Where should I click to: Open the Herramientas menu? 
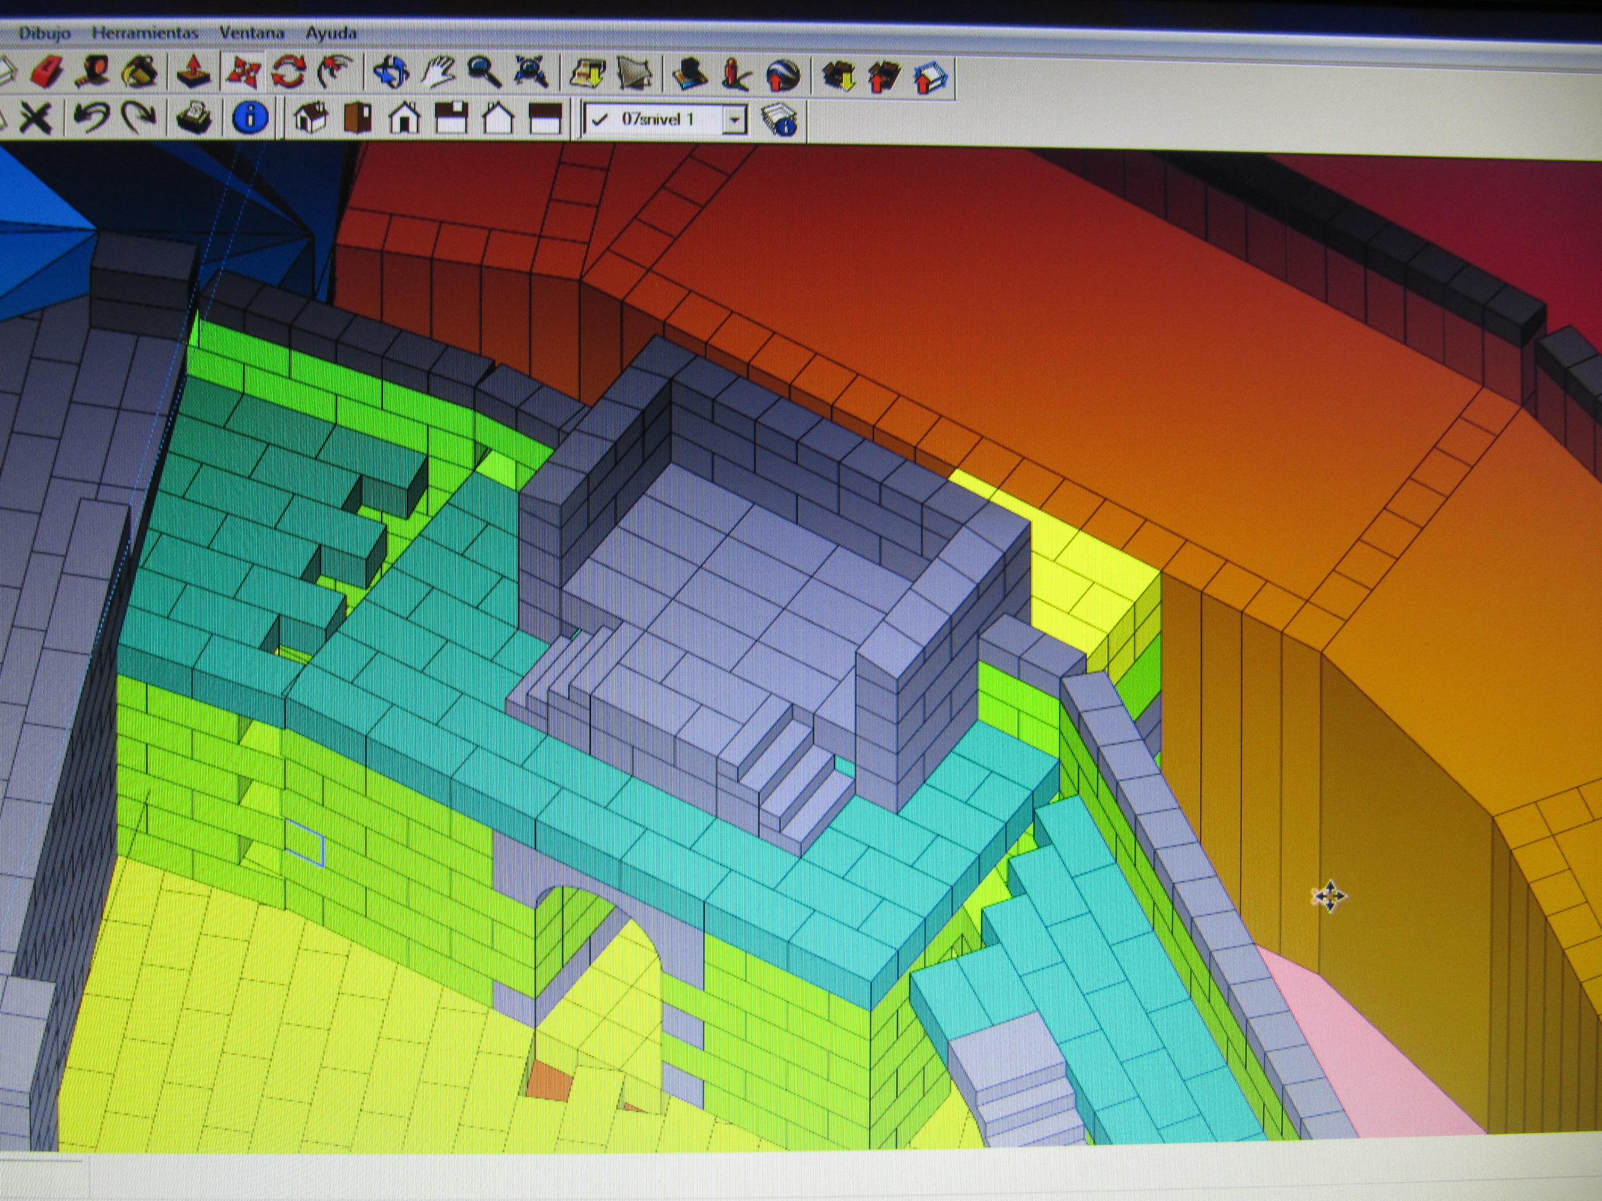click(x=145, y=33)
